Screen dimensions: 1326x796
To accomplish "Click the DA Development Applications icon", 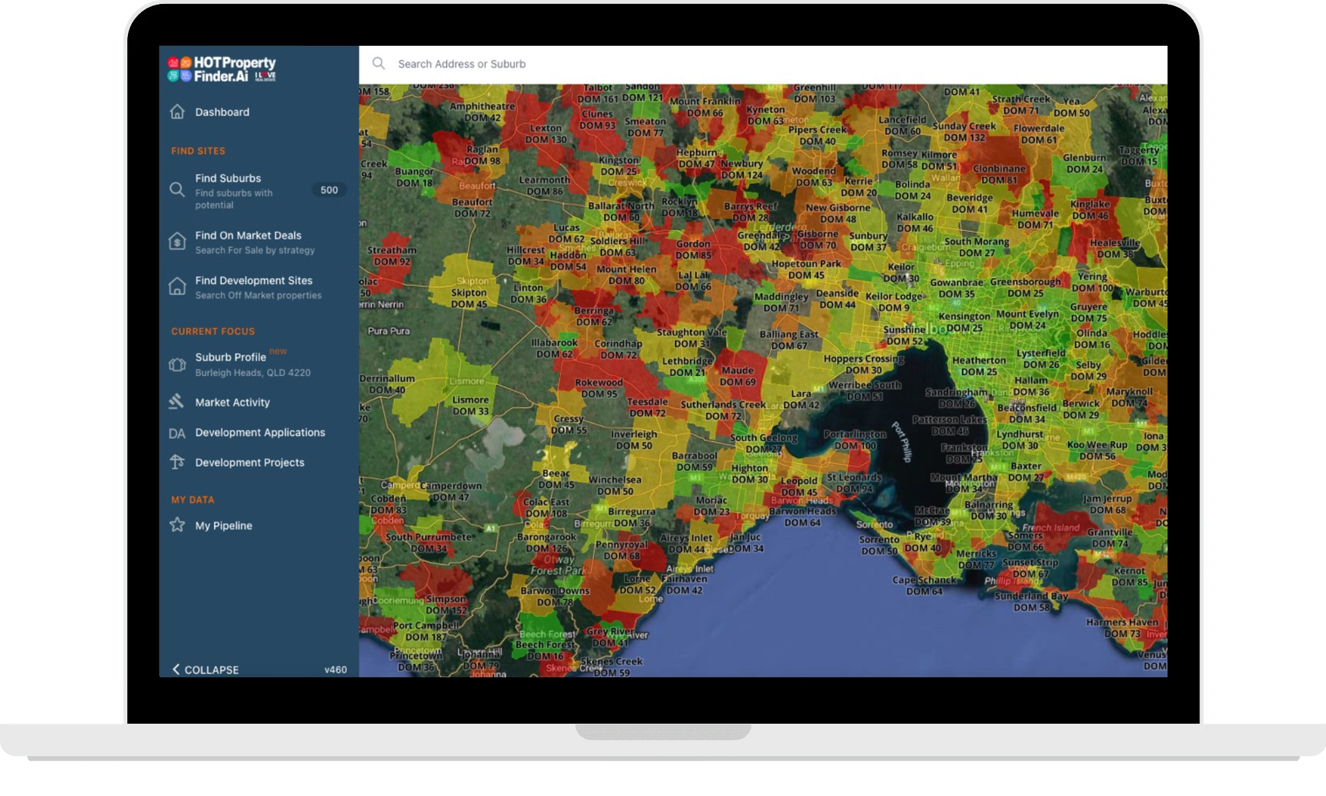I will (x=176, y=433).
